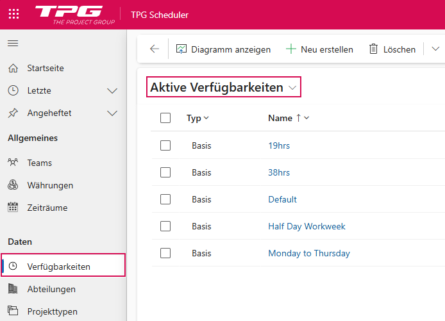The height and width of the screenshot is (321, 445).
Task: Click the TPG Scheduler app title
Action: coord(160,15)
